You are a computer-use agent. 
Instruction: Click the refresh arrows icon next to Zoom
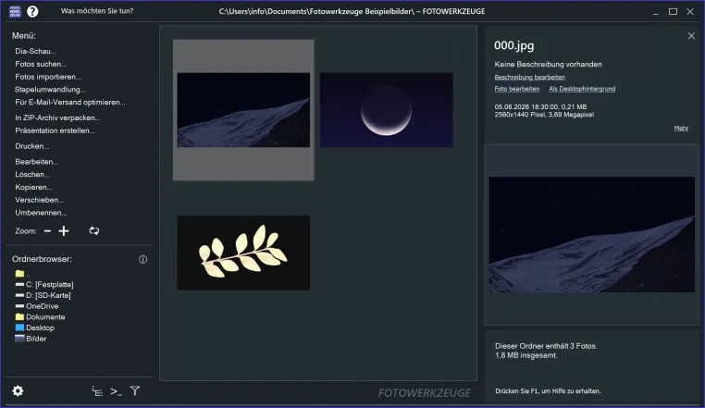click(94, 230)
